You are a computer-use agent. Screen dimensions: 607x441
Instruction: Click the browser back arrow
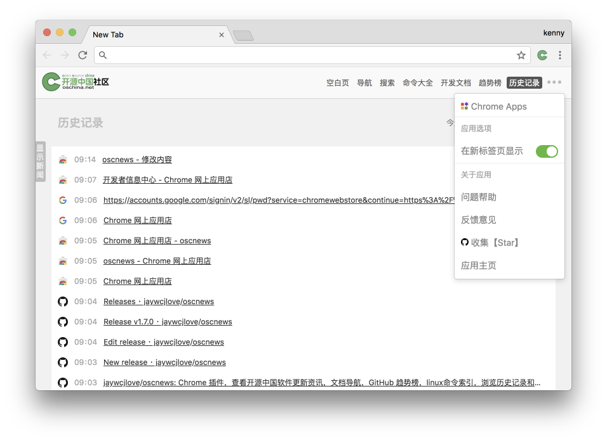[47, 55]
